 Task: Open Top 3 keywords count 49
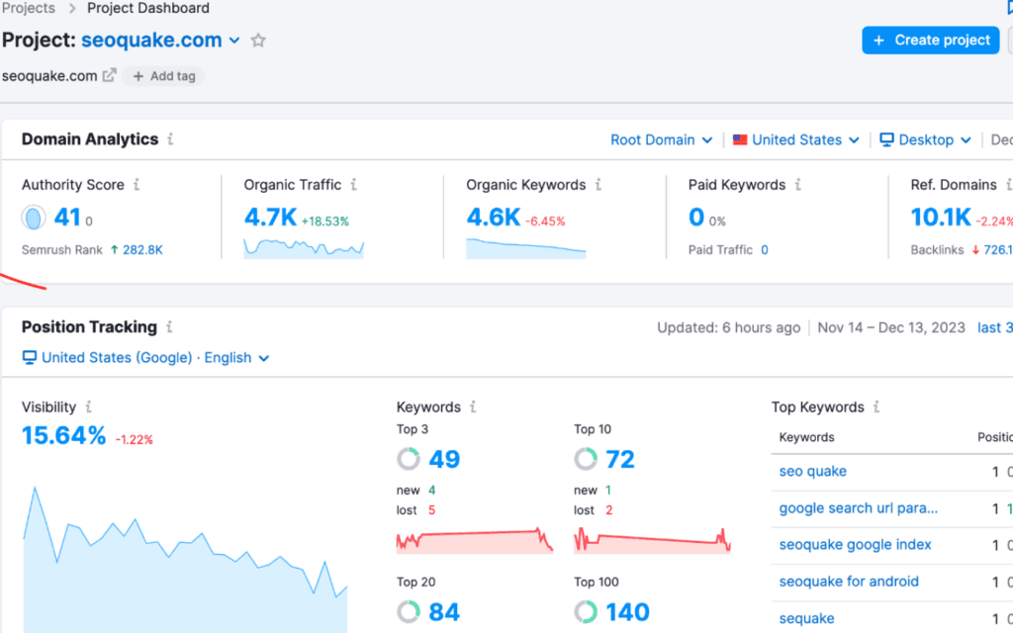(444, 459)
